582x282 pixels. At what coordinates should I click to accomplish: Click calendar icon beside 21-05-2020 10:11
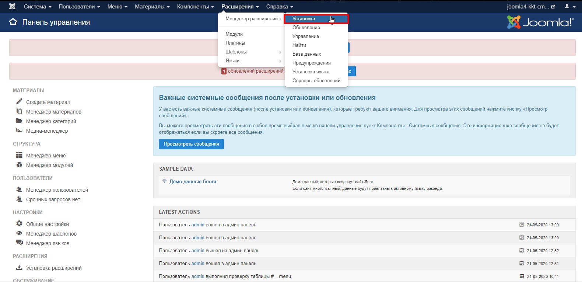coord(522,276)
